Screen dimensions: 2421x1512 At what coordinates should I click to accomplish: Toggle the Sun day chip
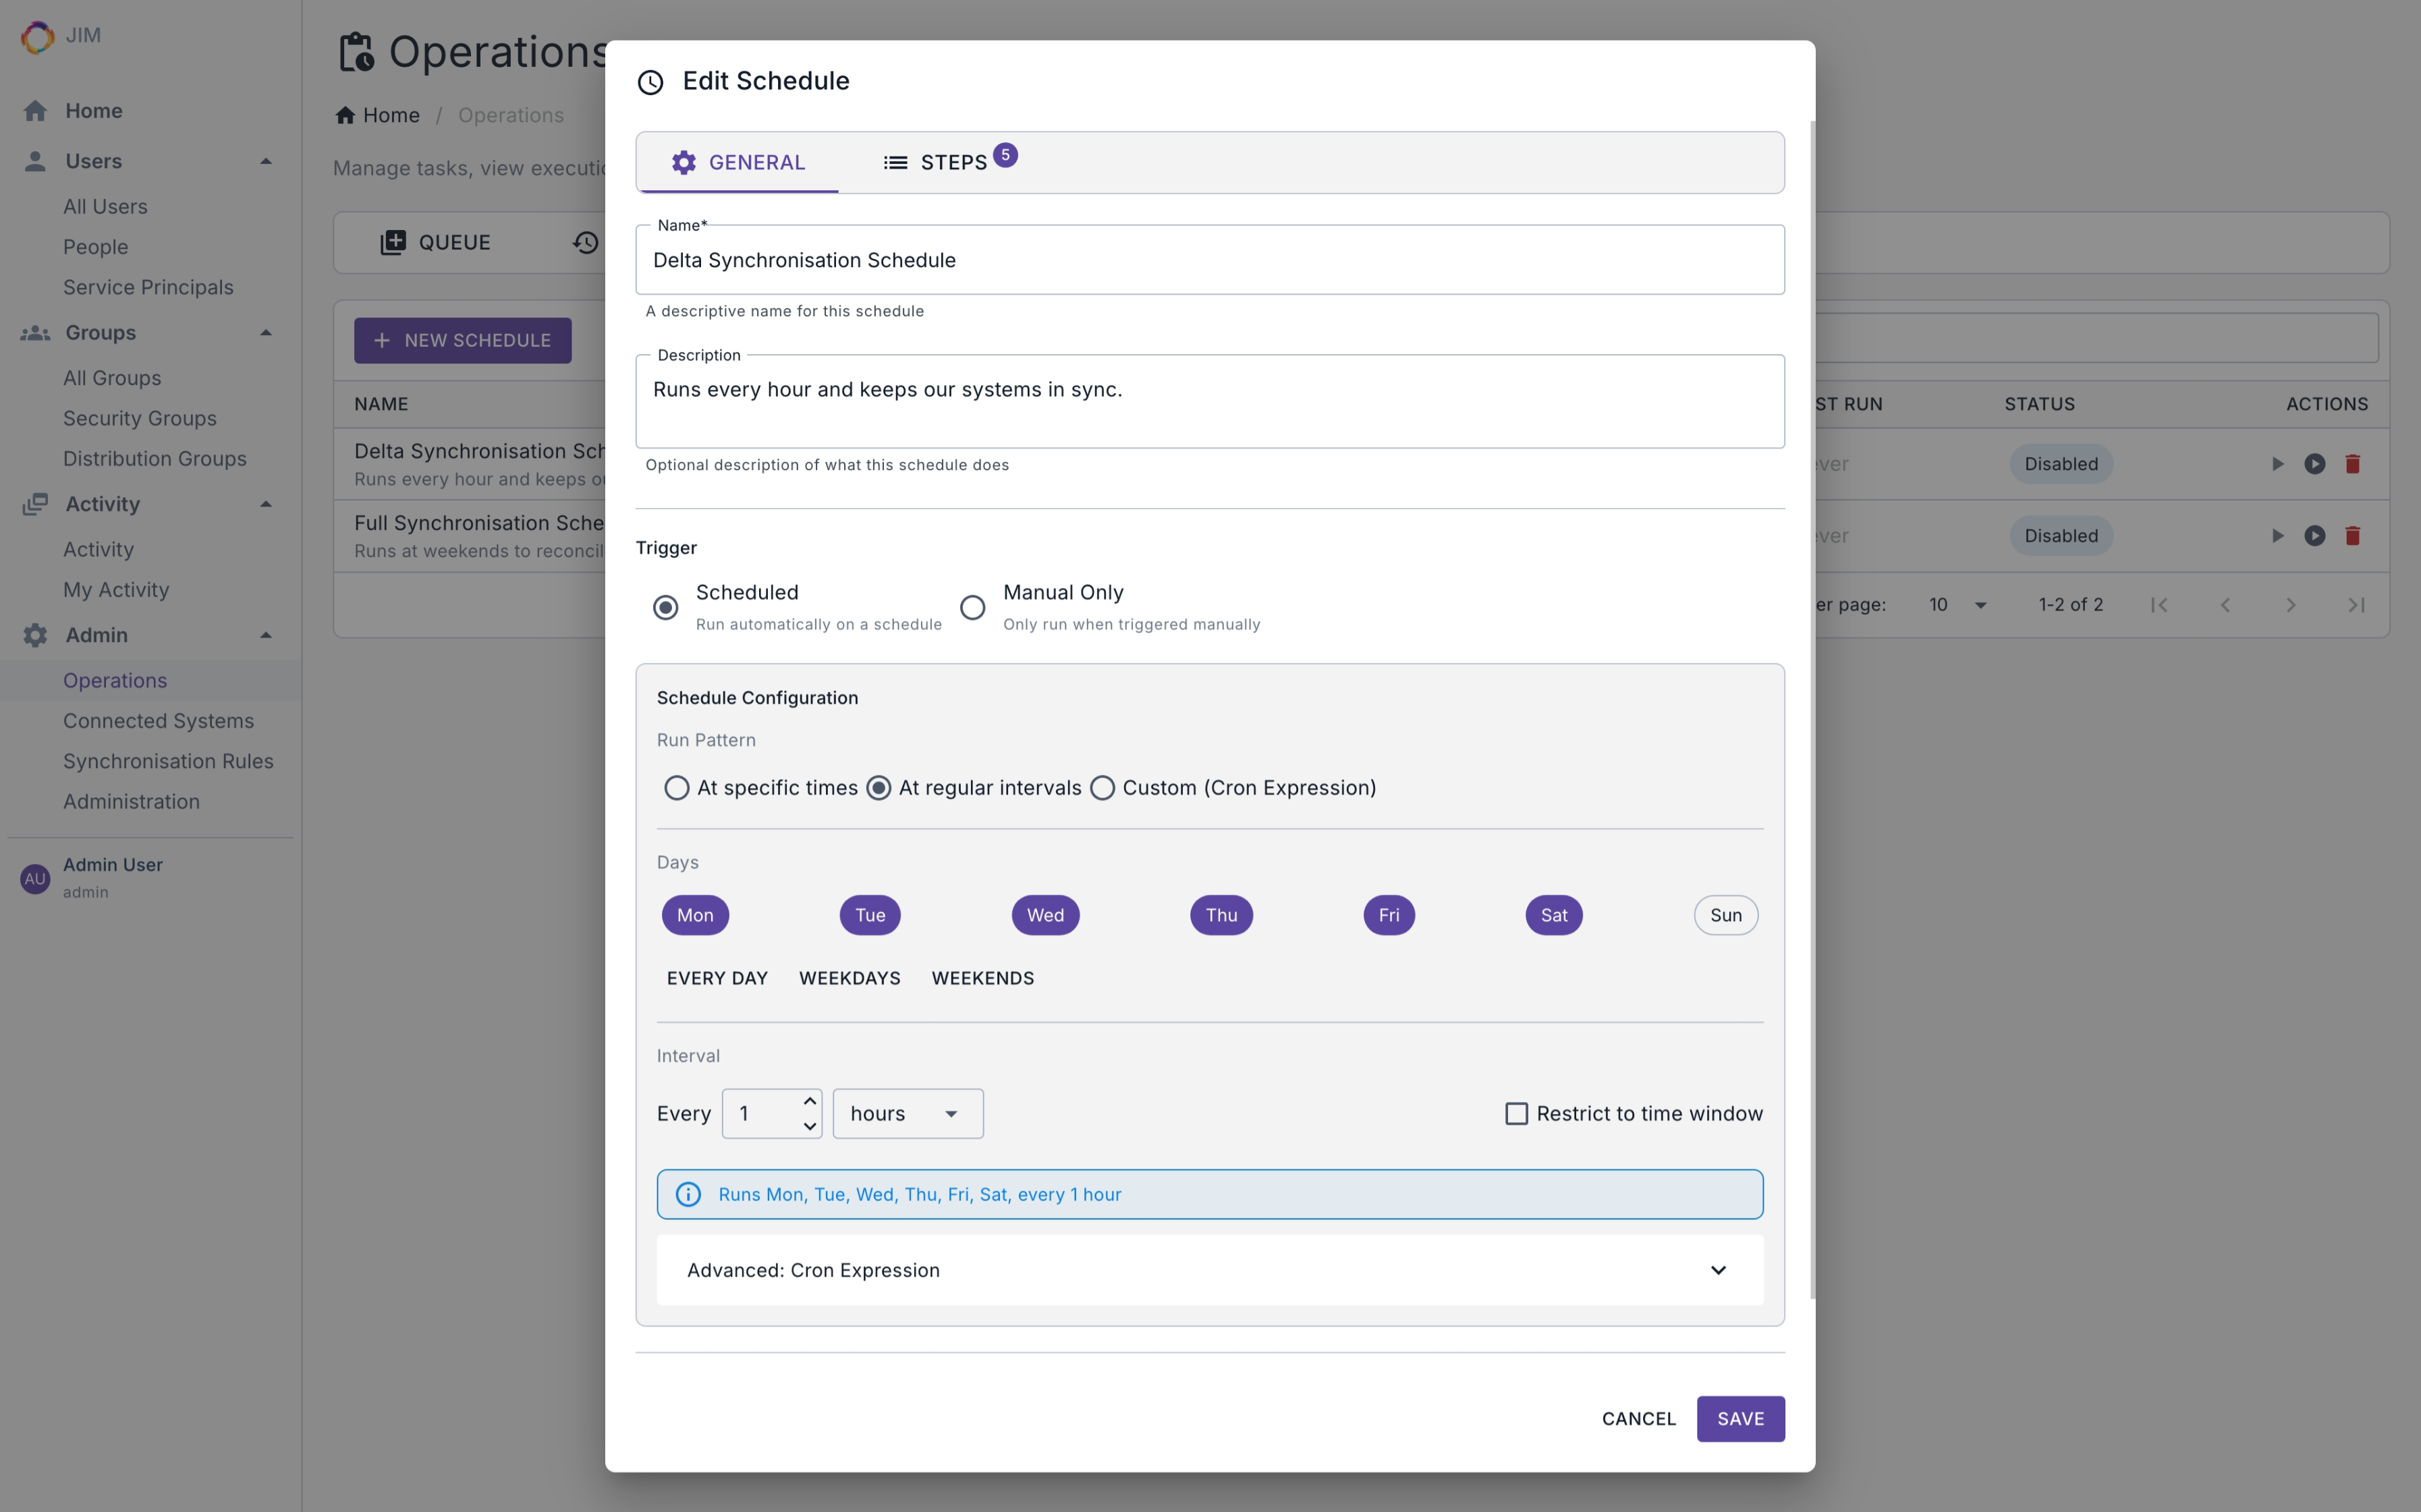point(1725,915)
